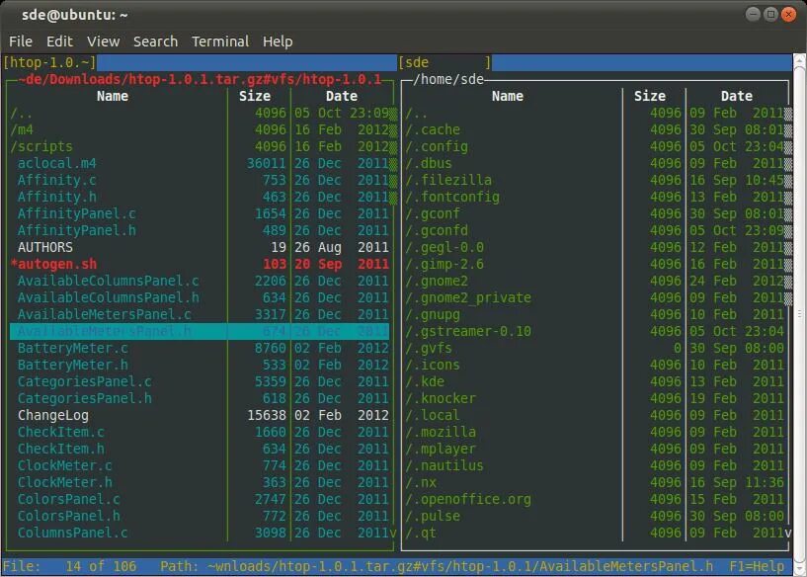Screen dimensions: 807x577
Task: Select AvailableMetersPanel.c file
Action: (200, 314)
